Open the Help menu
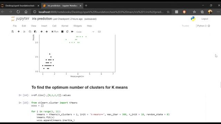The height and width of the screenshot is (124, 221). (89, 26)
